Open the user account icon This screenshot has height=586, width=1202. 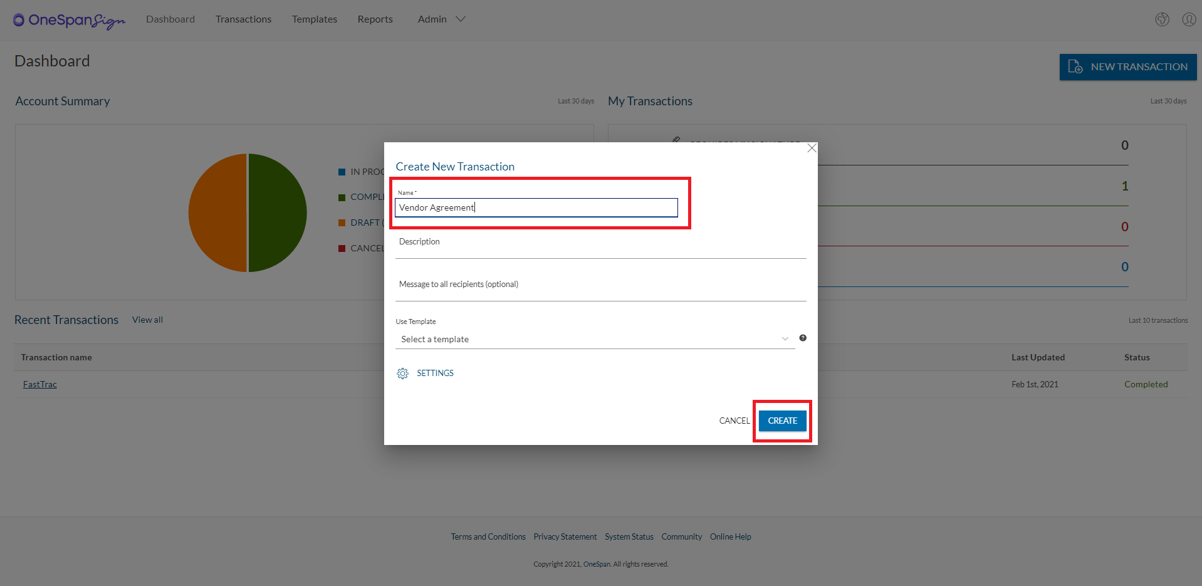click(x=1189, y=19)
